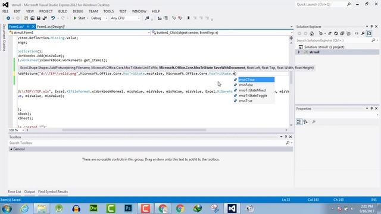Click the Property Pages wrench in Properties

tap(314, 122)
